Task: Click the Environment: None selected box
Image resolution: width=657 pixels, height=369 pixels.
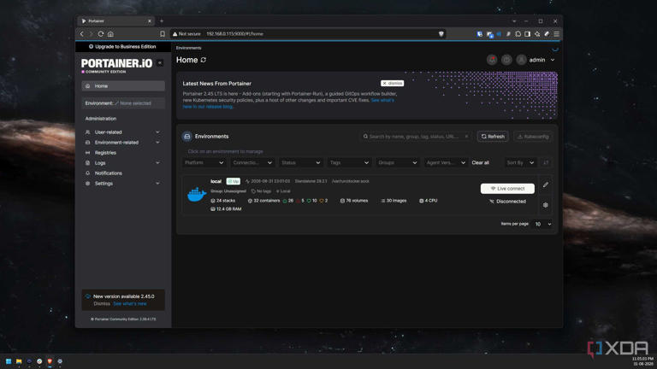Action: pos(123,103)
